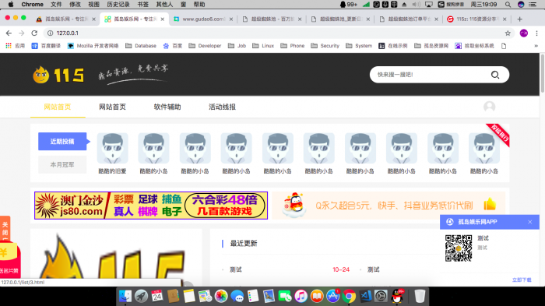
Task: Open App Store from the Dock
Action: [333, 296]
